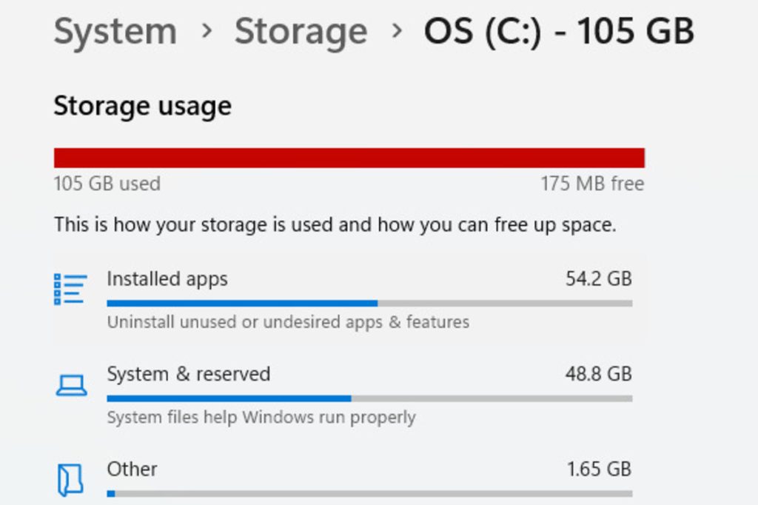Click the 1.65 GB size value

599,469
